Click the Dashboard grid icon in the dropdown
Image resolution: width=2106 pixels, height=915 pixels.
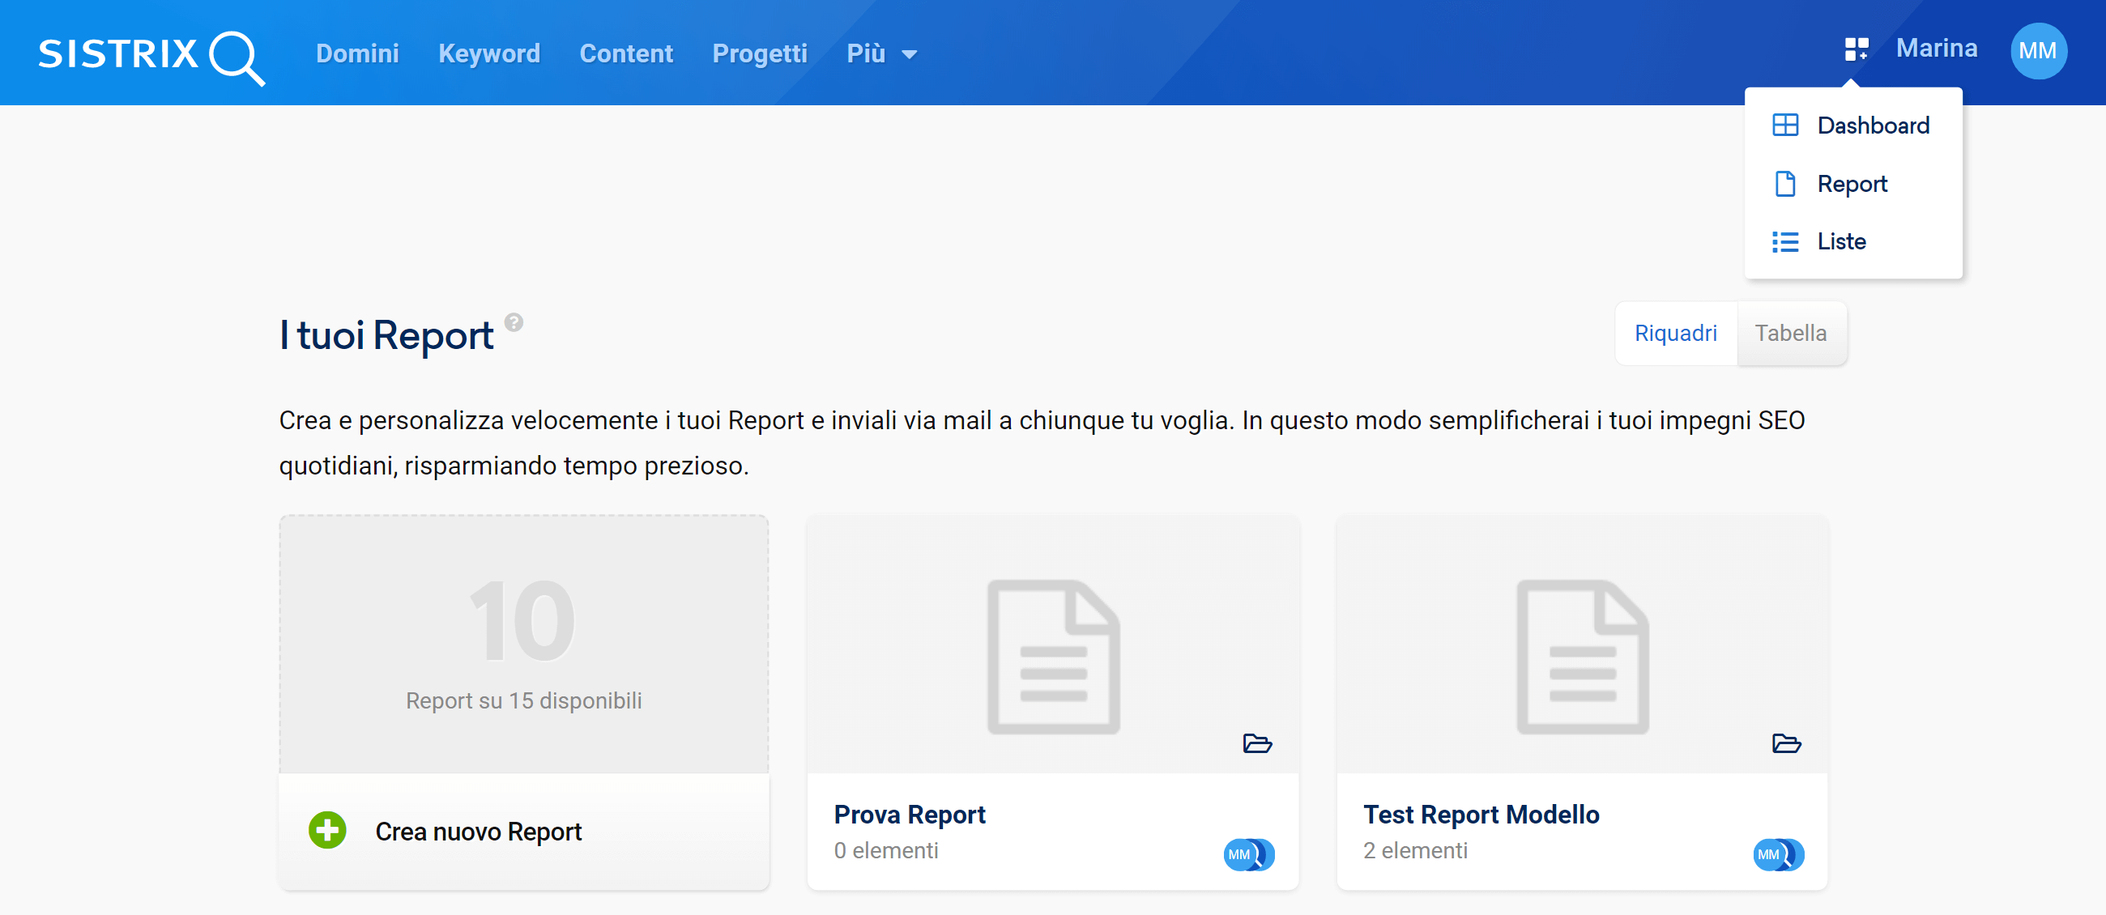coord(1784,125)
